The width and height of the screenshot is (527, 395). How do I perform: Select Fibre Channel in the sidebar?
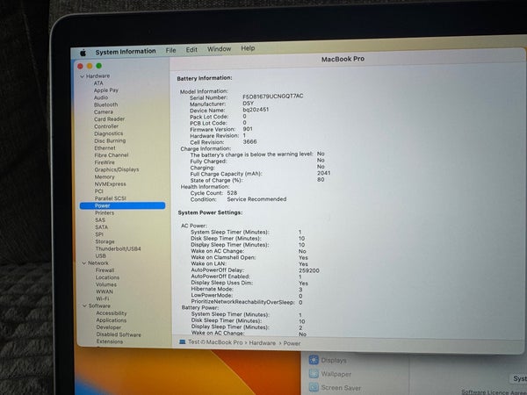(x=112, y=155)
